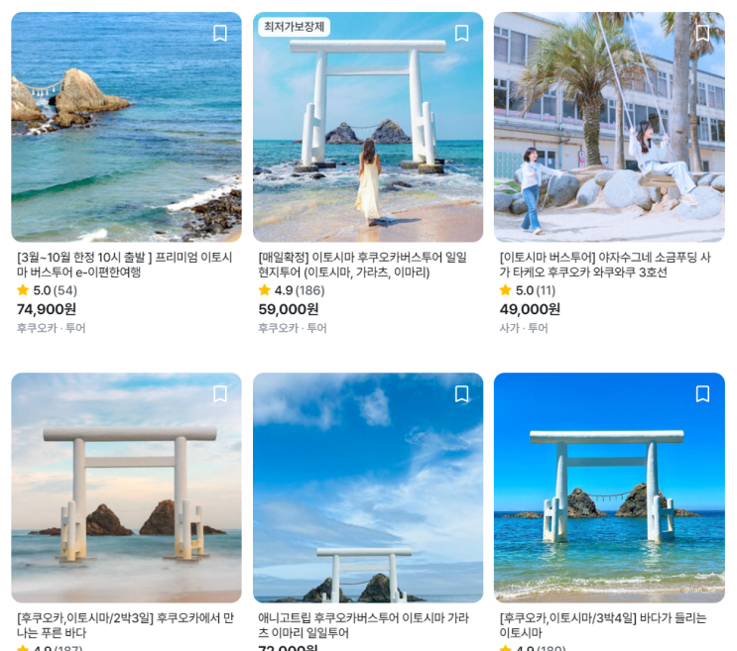737x651 pixels.
Task: Bookmark the 프리미엄 이토시마 버스투어 card
Action: click(220, 34)
